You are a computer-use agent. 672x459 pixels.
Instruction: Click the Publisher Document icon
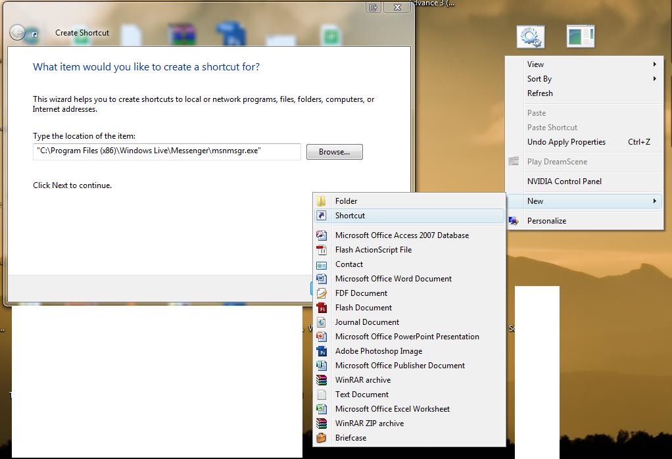[322, 366]
